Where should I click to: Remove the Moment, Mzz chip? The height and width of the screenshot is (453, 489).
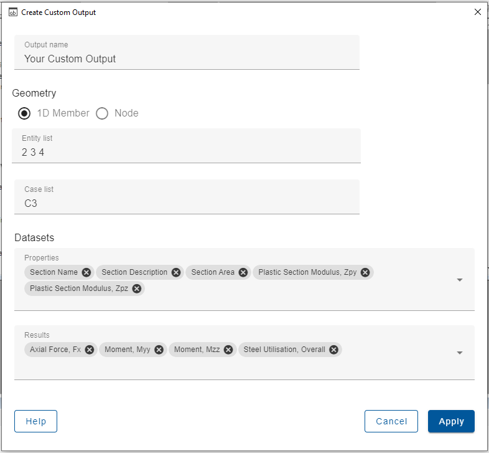coord(228,350)
